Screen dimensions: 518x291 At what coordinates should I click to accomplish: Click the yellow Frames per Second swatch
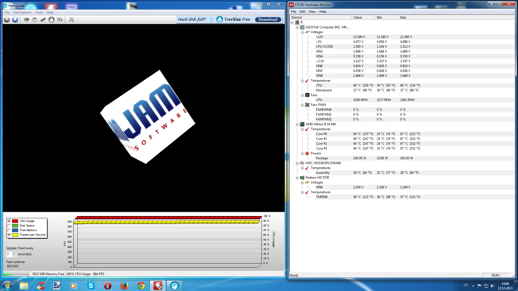[x=15, y=235]
